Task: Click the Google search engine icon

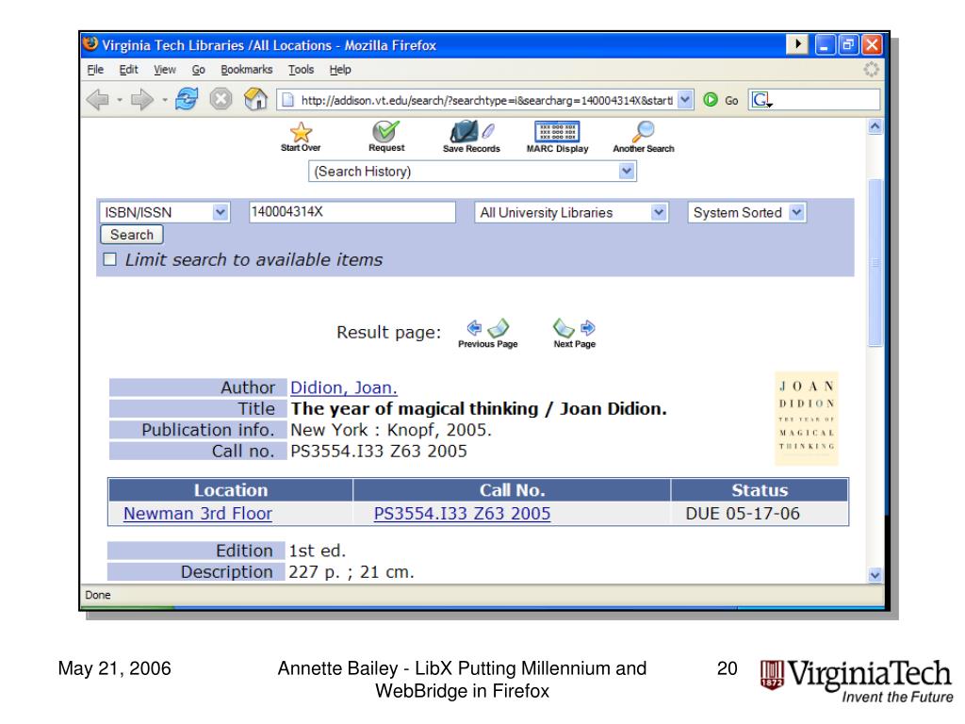Action: pyautogui.click(x=761, y=100)
